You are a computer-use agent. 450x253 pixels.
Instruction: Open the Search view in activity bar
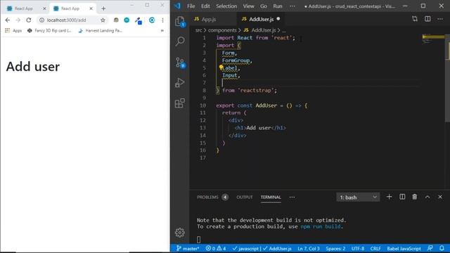180,41
